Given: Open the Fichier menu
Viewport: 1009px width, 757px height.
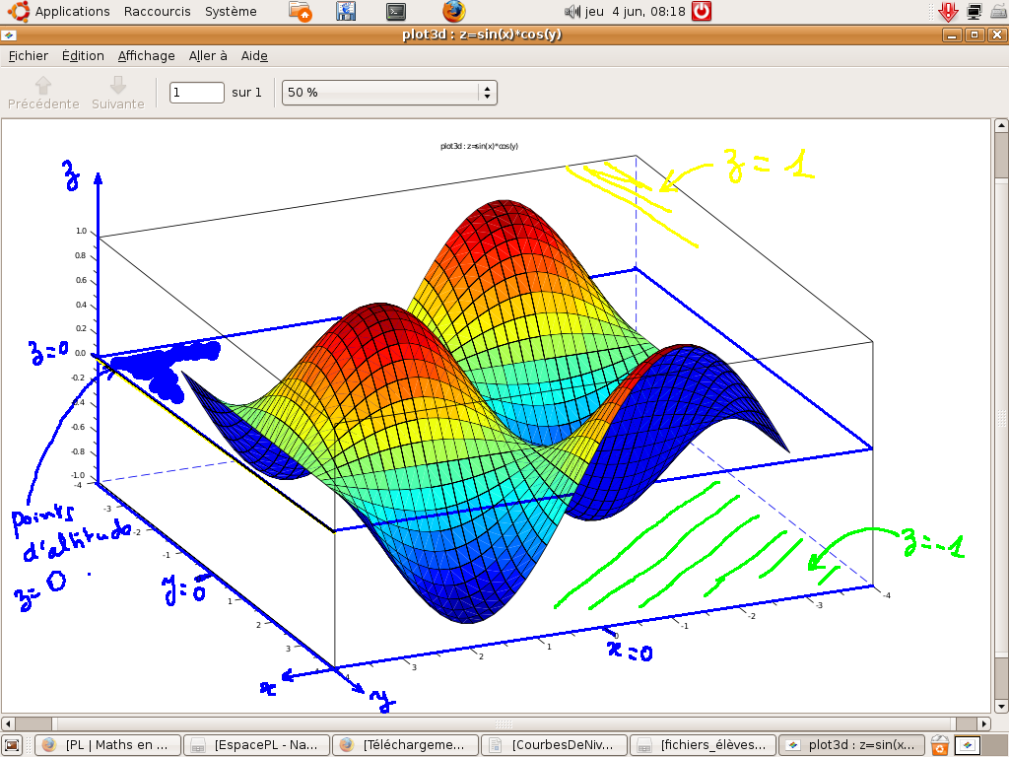Looking at the screenshot, I should (x=28, y=56).
